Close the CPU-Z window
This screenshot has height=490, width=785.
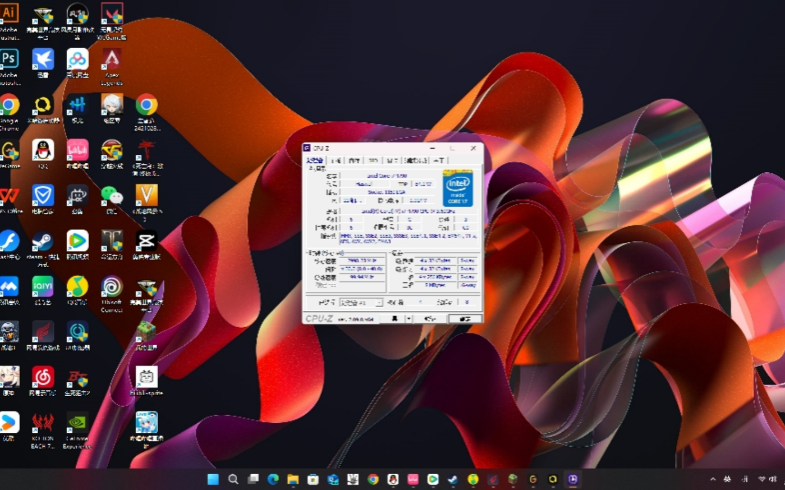tap(473, 148)
